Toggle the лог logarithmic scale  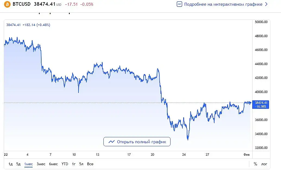point(264,164)
